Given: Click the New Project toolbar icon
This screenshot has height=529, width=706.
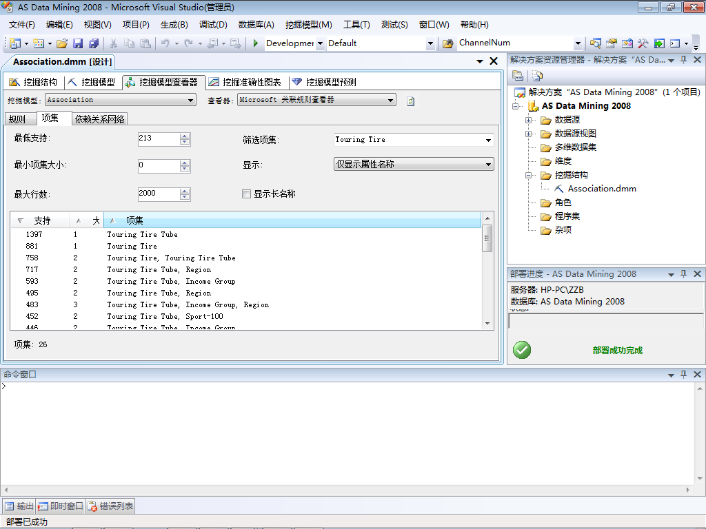Looking at the screenshot, I should coord(15,43).
